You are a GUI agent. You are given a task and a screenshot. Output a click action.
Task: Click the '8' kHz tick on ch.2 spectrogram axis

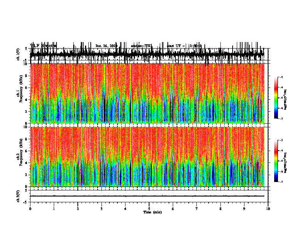pyautogui.click(x=27, y=139)
